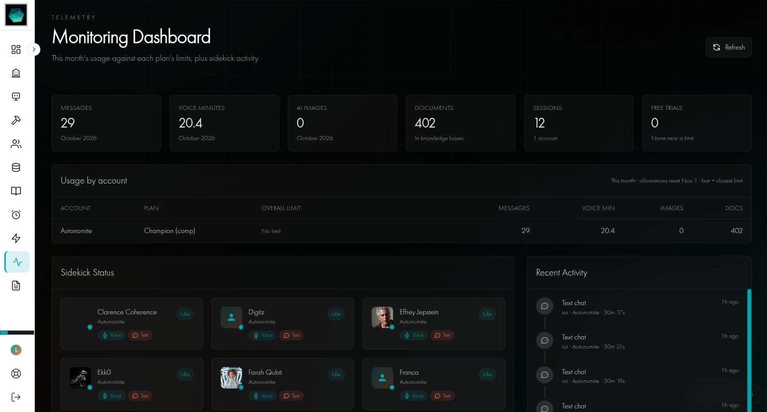The image size is (767, 412).
Task: Open the user avatar labeled L
Action: pos(16,350)
